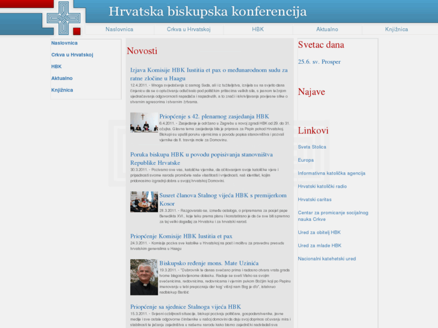The height and width of the screenshot is (328, 438).
Task: Open Naslovnica in the top navigation bar
Action: pyautogui.click(x=119, y=29)
